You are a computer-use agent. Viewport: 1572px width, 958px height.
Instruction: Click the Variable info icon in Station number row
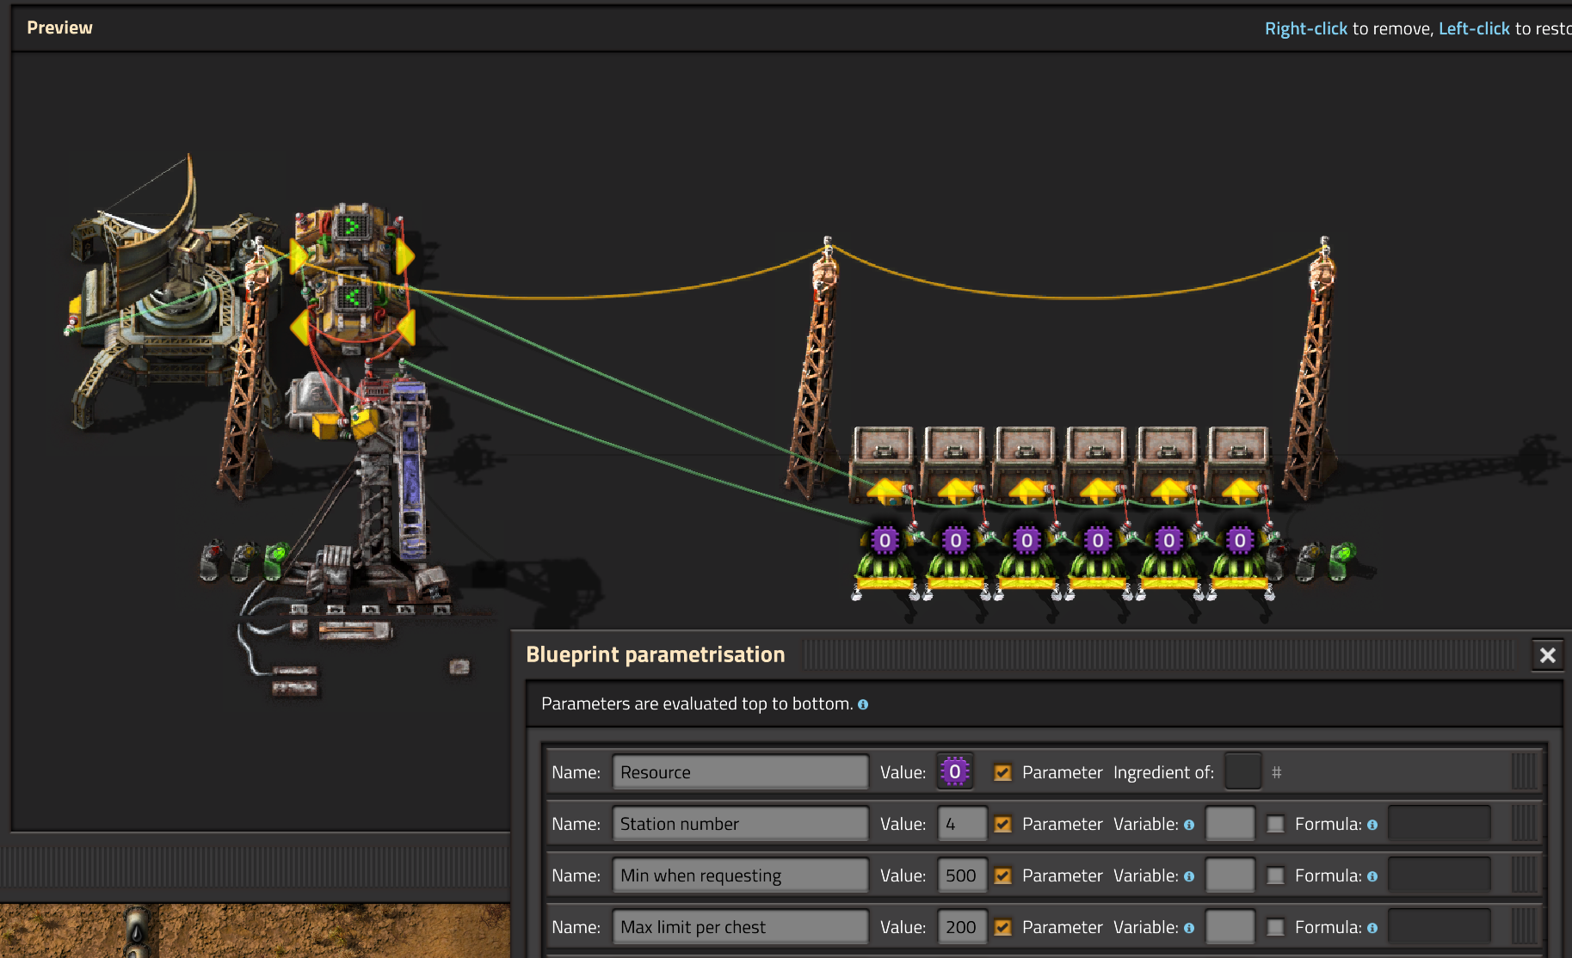[x=1189, y=825]
